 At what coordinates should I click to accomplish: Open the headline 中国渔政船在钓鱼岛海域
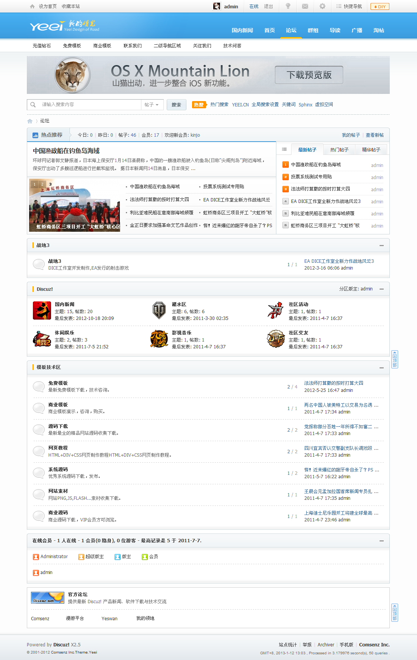(66, 151)
